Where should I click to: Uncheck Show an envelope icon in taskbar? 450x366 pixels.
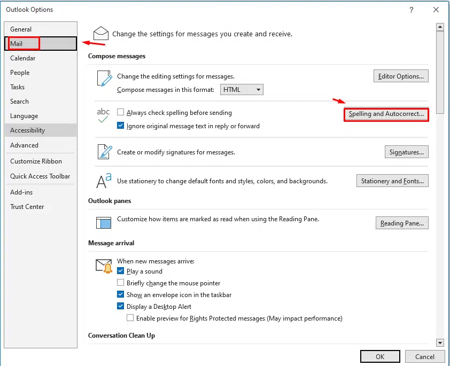tap(121, 294)
